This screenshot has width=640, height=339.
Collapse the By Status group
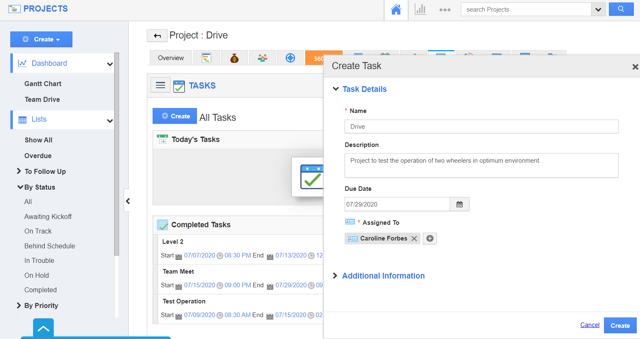tap(20, 187)
